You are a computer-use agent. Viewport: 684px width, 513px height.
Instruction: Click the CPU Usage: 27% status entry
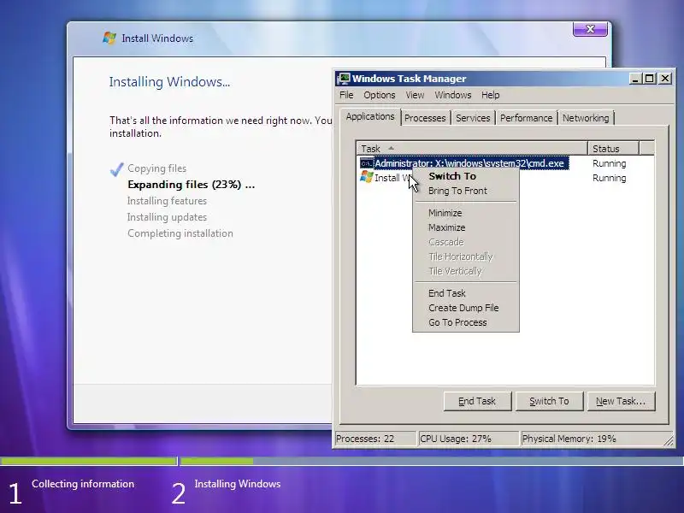click(x=469, y=439)
